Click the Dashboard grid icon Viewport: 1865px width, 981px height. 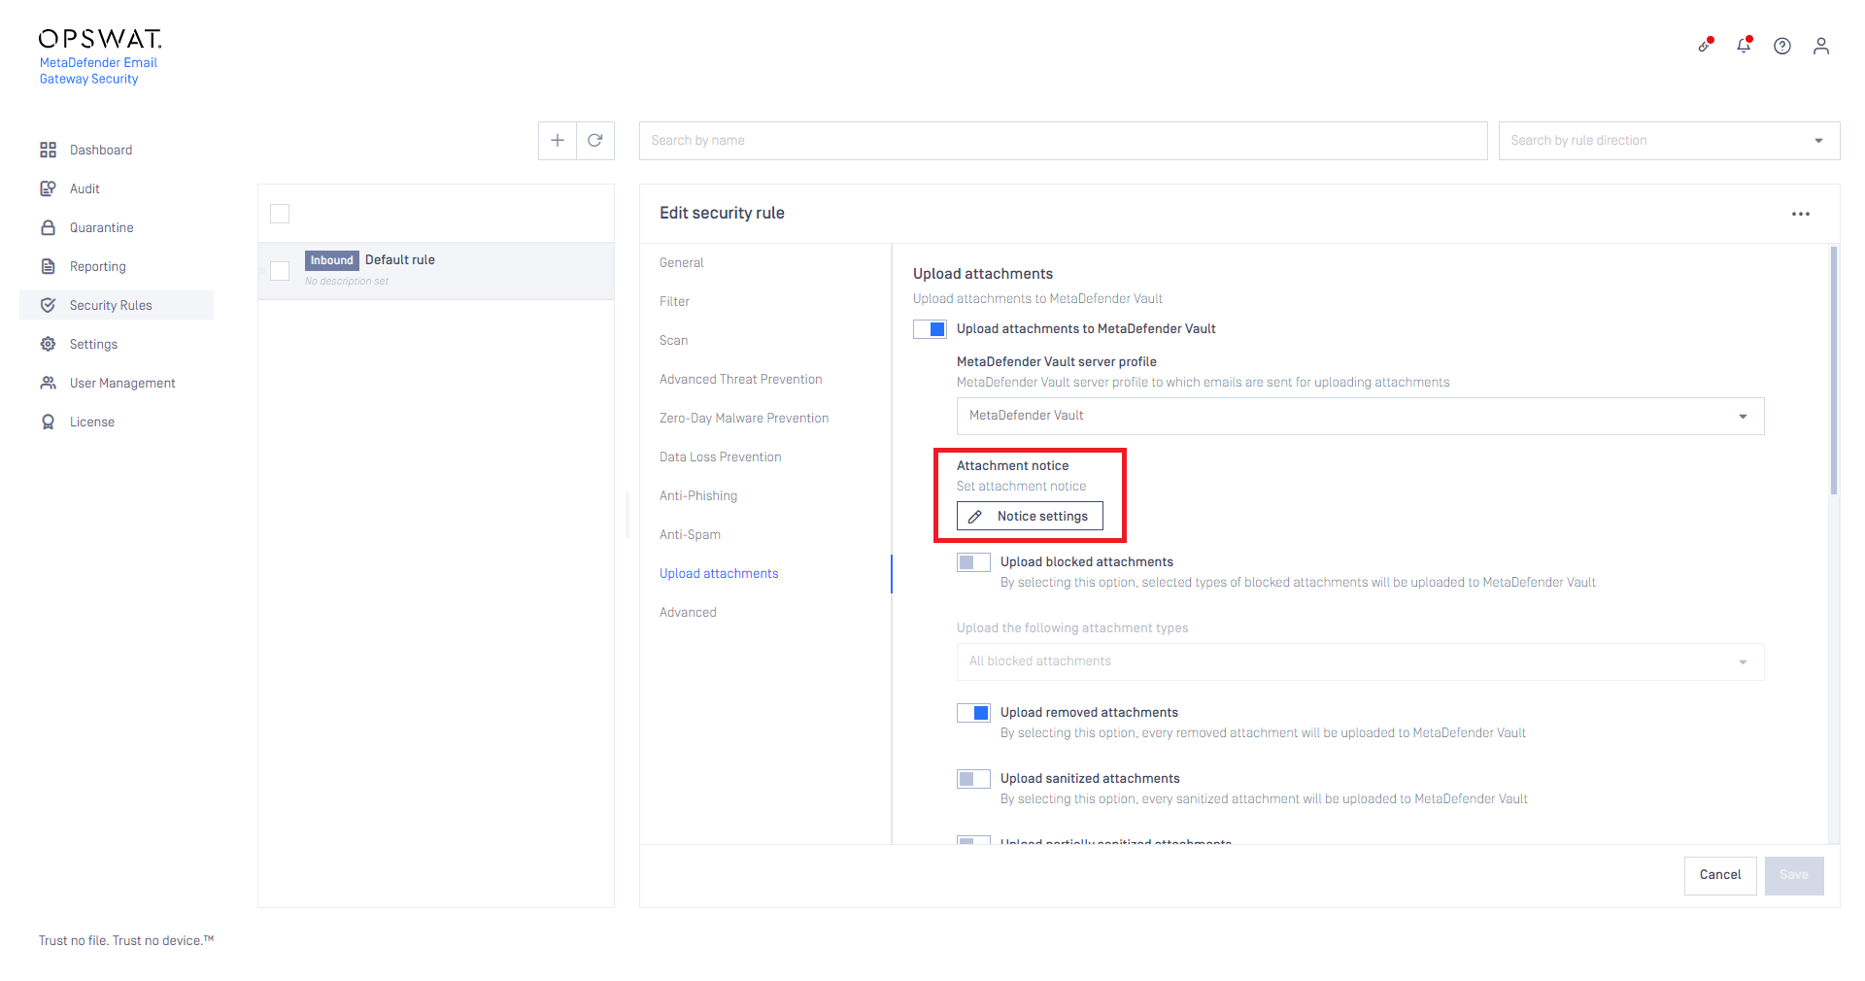pyautogui.click(x=48, y=150)
